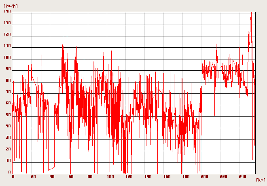Click the 100 label on distance axis
This screenshot has width=267, height=186.
[110, 177]
